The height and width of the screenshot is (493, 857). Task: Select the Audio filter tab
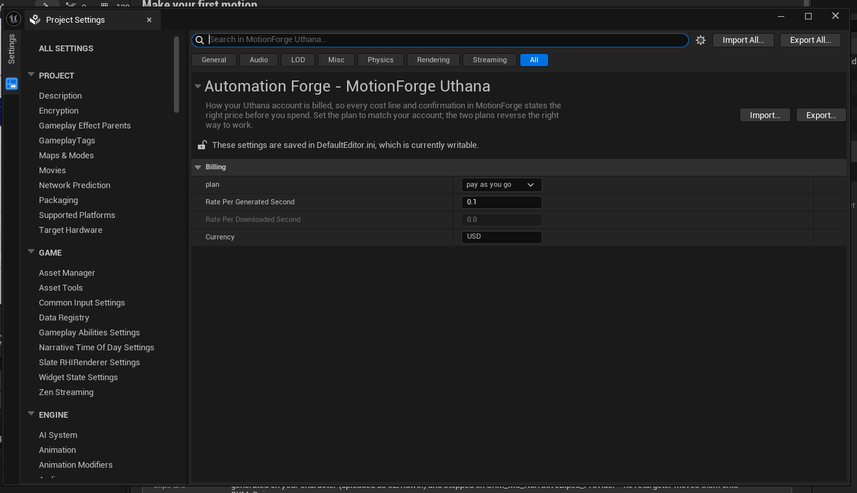[x=259, y=60]
